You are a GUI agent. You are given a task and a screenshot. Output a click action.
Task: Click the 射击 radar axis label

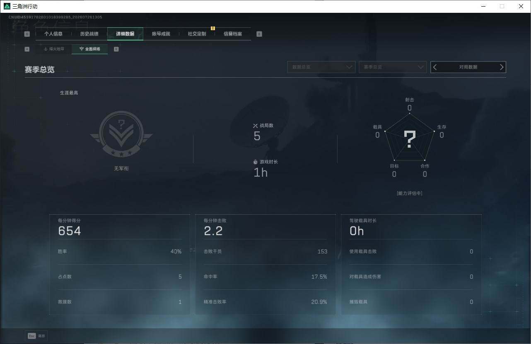[410, 100]
